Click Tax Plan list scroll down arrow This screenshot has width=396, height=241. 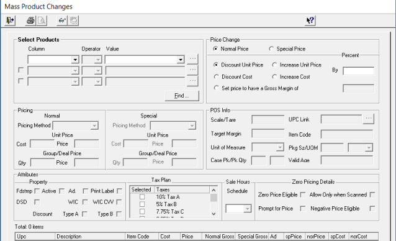coord(214,214)
